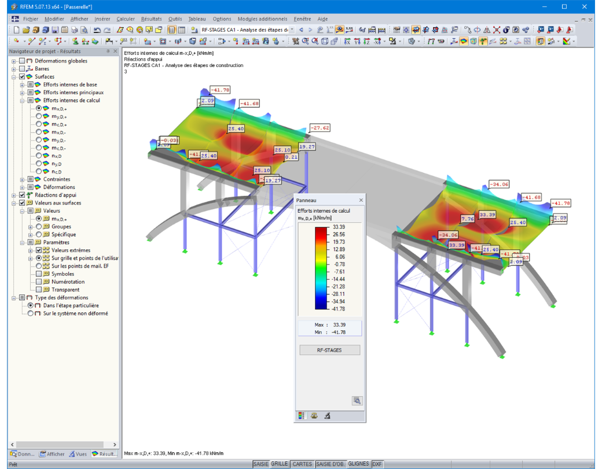The image size is (602, 469).
Task: Open info icon in toolbar
Action: coord(506,29)
